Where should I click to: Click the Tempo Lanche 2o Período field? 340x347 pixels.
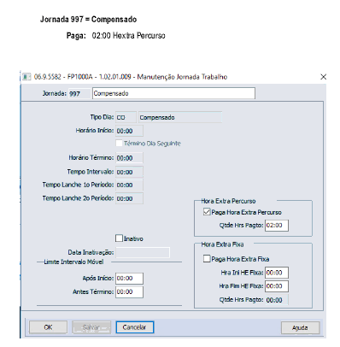pos(129,198)
